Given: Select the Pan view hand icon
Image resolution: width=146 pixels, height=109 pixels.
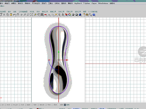Looking at the screenshot, I should tap(18, 15).
